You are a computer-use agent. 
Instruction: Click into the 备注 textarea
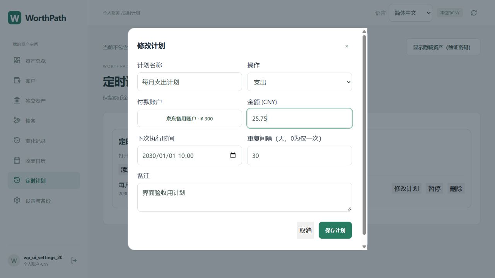[x=244, y=197]
